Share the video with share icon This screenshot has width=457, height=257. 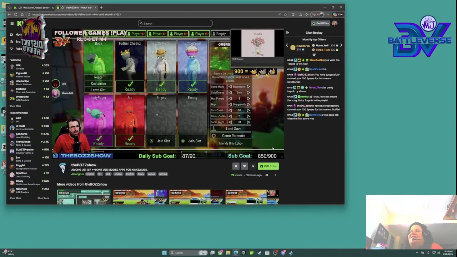[x=266, y=175]
